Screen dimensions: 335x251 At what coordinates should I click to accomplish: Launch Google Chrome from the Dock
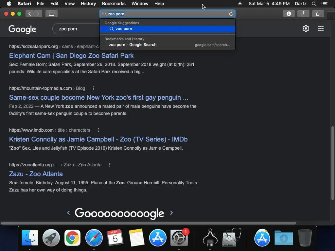72,238
